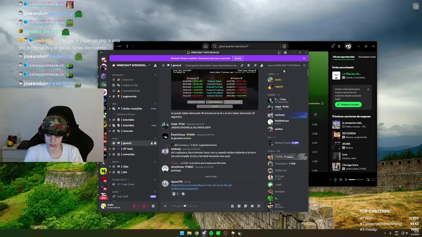Collapse the Media category
This screenshot has height=237, width=422.
[116, 162]
